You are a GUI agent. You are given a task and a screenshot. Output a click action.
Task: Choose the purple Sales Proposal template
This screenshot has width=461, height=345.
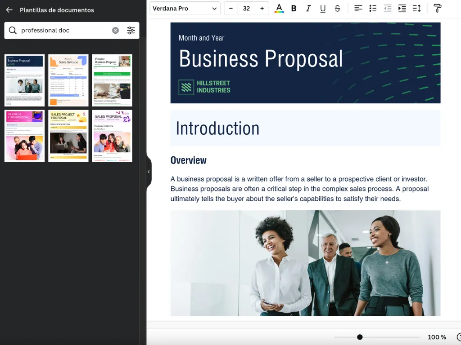coord(112,136)
